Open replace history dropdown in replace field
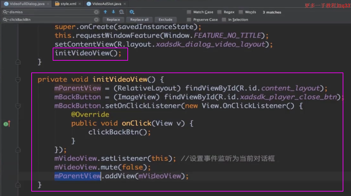The image size is (351, 196). click(6, 20)
